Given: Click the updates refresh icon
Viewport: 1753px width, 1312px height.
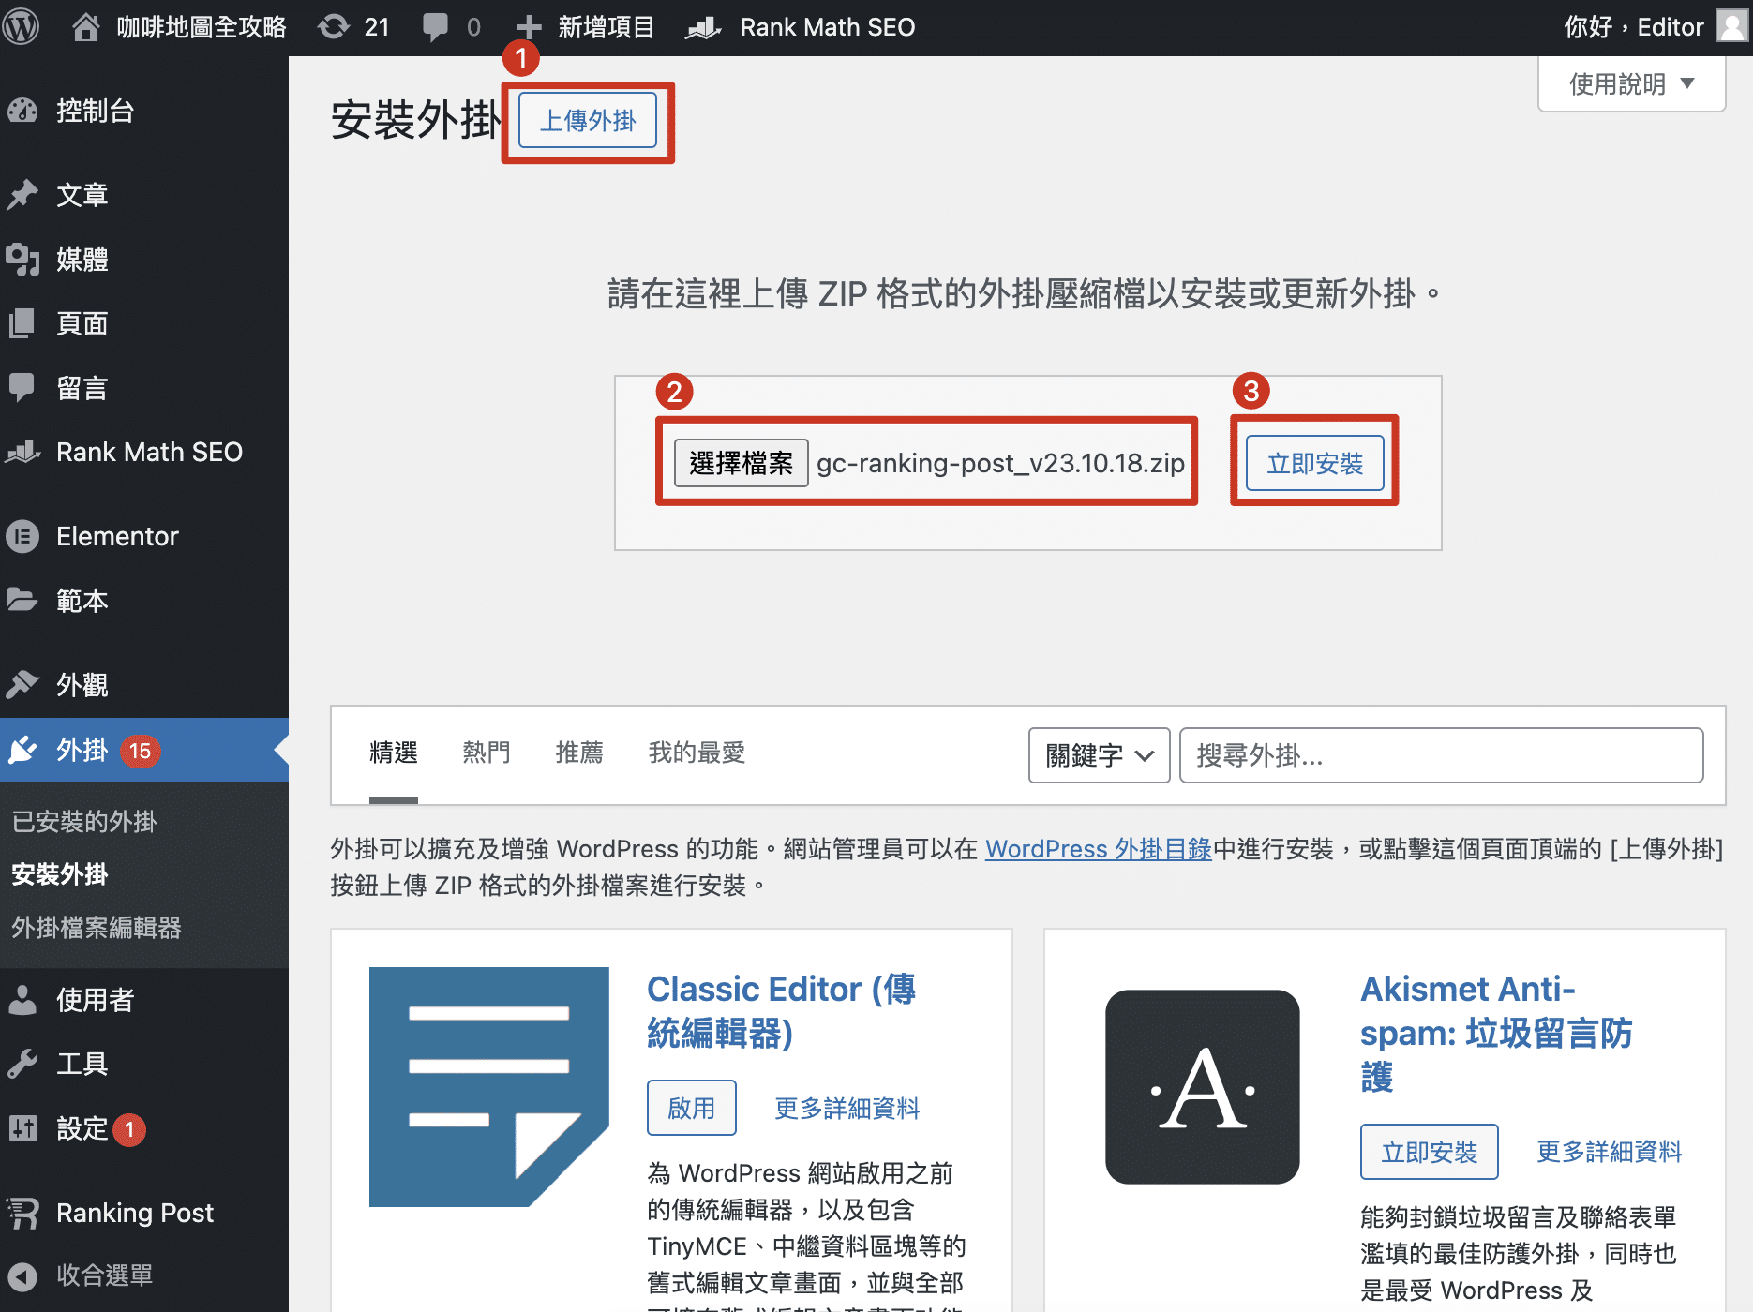Looking at the screenshot, I should pos(333,27).
